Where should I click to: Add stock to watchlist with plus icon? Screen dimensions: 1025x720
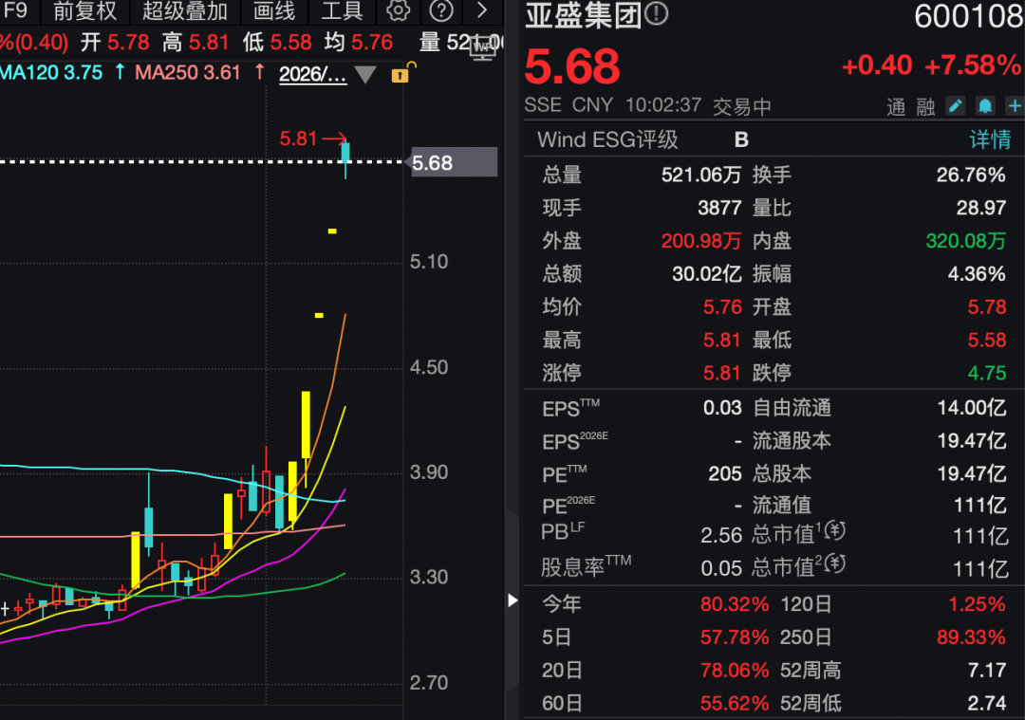pos(1015,106)
